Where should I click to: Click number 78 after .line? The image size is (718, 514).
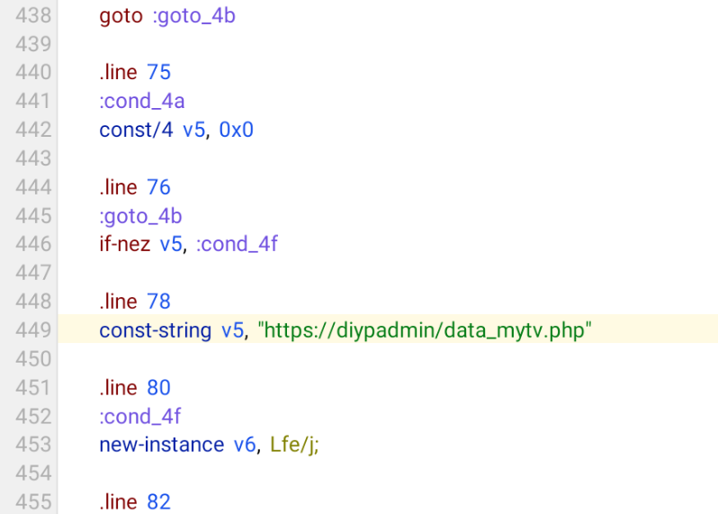(159, 302)
